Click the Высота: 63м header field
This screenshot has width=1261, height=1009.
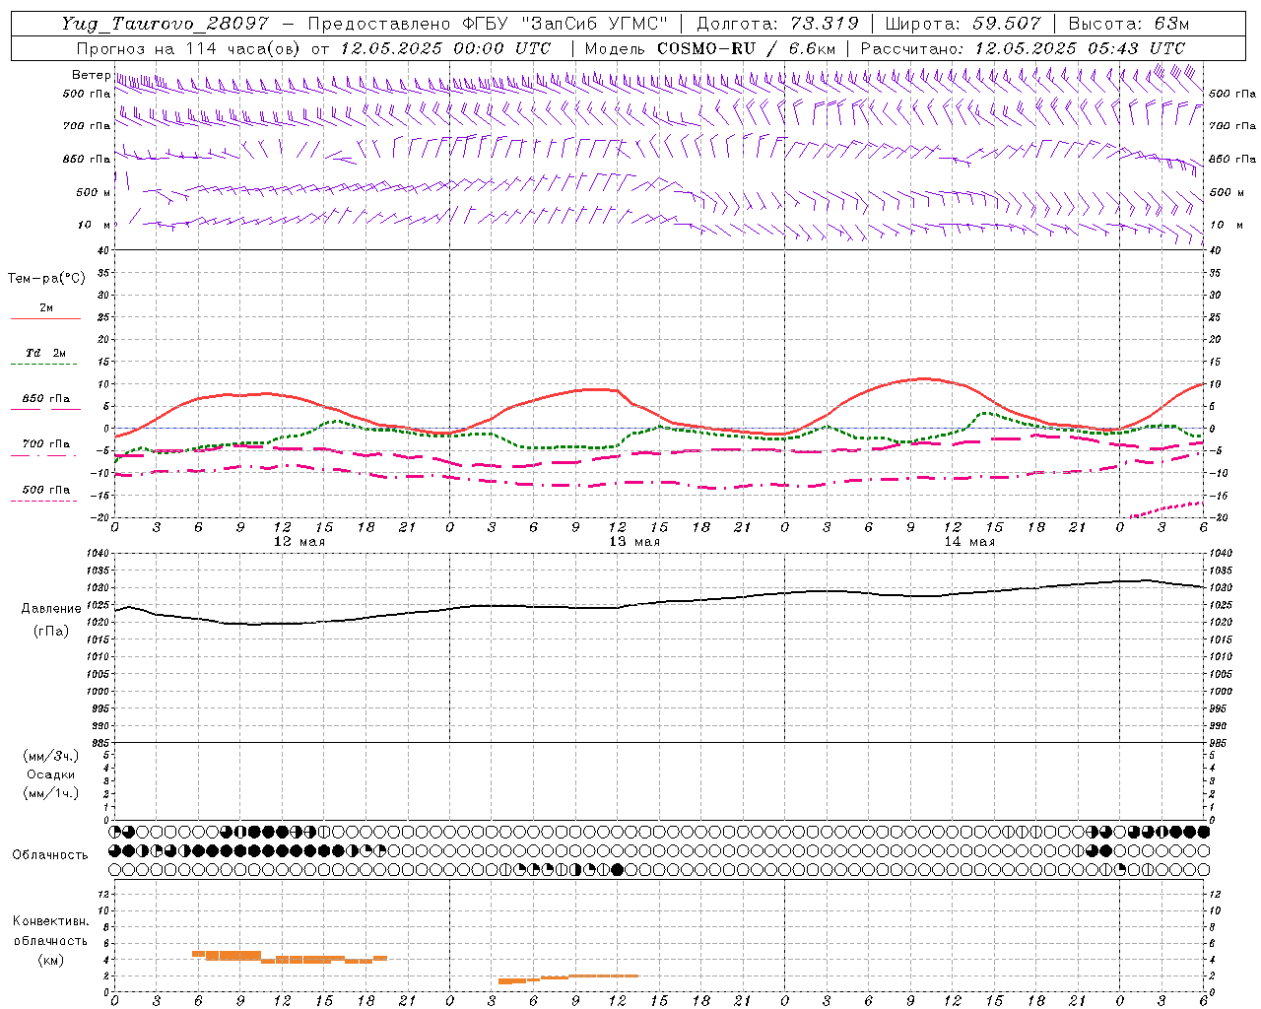point(1128,24)
